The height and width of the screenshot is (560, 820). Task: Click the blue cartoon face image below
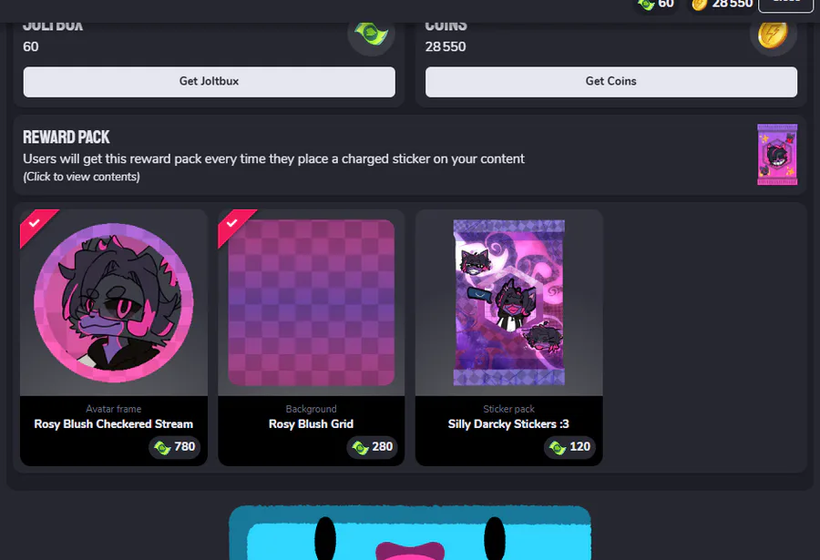[x=410, y=533]
